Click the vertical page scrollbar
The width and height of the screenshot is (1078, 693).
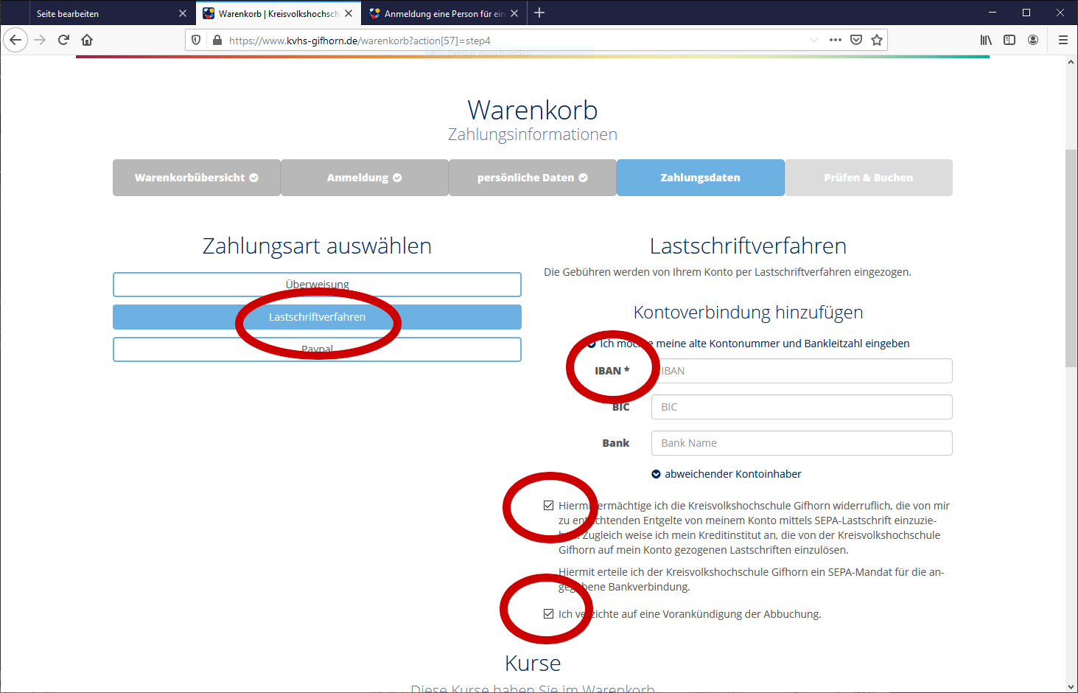click(x=1071, y=258)
